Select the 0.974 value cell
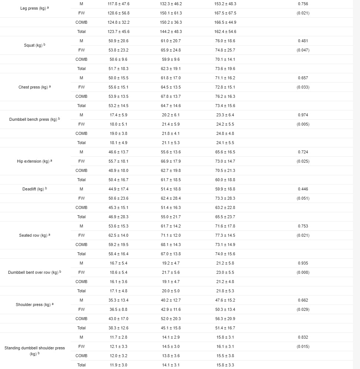The width and height of the screenshot is (360, 369). coord(303,115)
